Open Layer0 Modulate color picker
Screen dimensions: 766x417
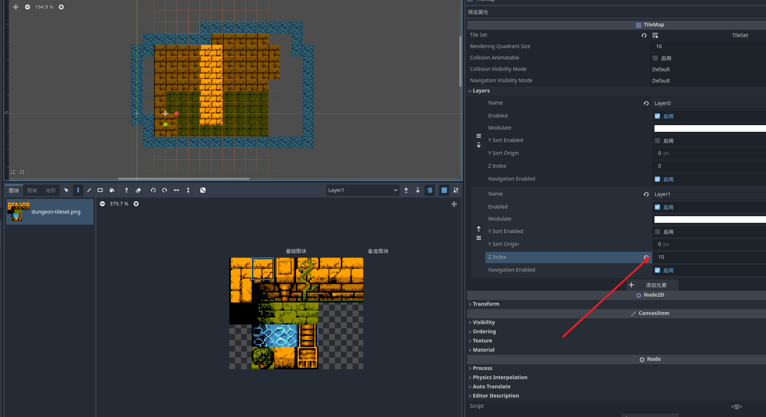pos(710,128)
